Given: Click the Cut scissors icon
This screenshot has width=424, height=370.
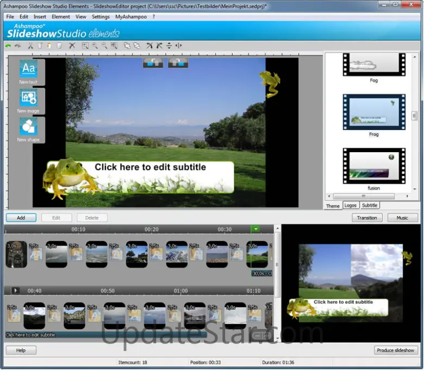Looking at the screenshot, I should (30, 46).
